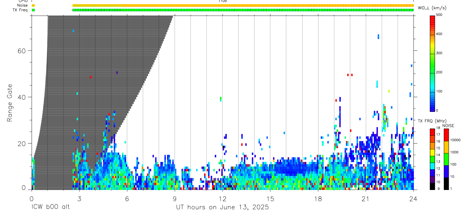The height and width of the screenshot is (215, 465).
Task: Click the 100 tick on width color bar
Action: click(x=439, y=91)
